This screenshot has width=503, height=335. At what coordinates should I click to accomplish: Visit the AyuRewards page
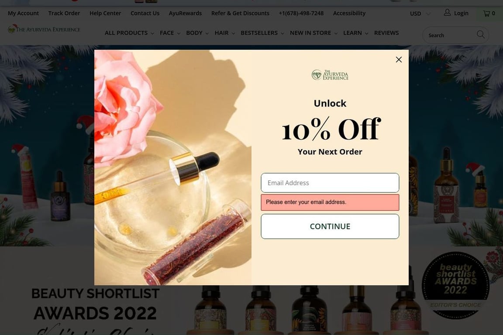click(185, 13)
